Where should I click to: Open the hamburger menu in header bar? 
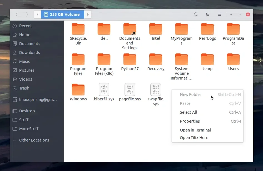219,14
